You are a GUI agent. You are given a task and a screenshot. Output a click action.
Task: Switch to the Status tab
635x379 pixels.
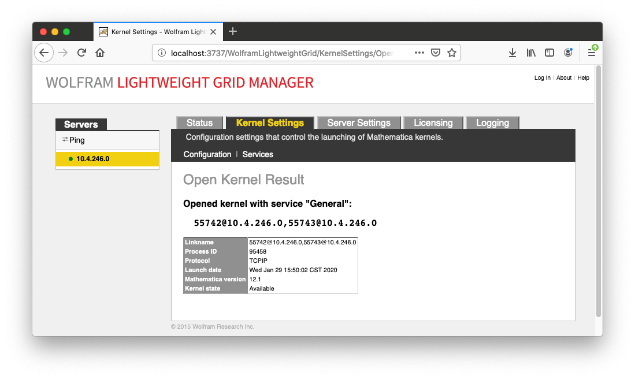pyautogui.click(x=199, y=122)
